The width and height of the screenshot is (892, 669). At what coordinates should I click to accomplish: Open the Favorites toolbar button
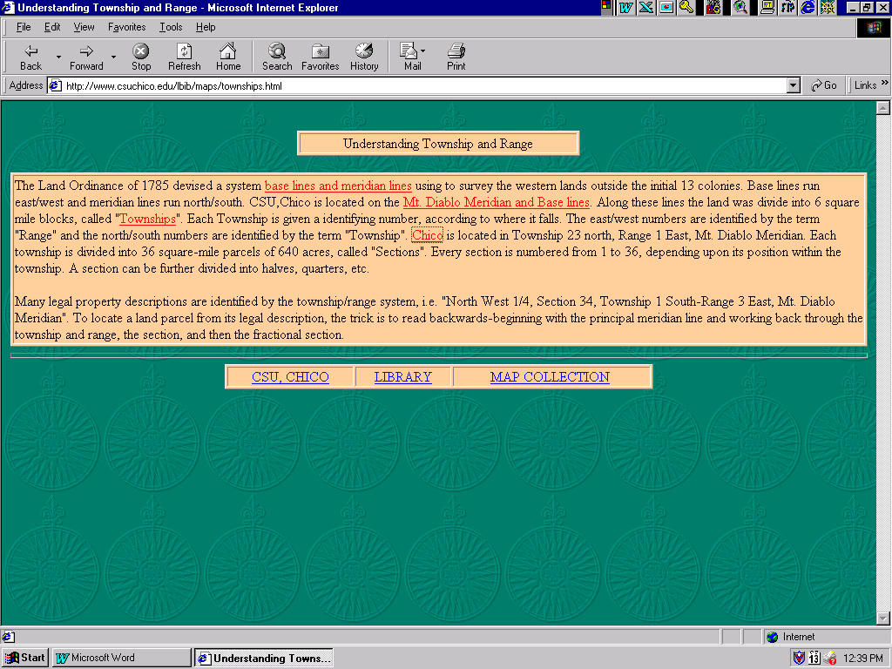[320, 57]
